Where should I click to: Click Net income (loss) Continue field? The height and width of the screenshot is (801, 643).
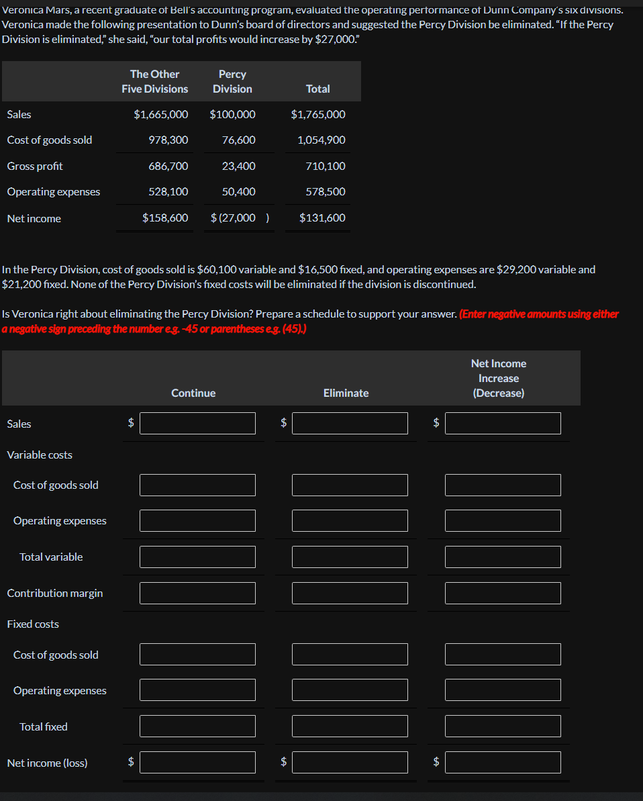click(197, 762)
